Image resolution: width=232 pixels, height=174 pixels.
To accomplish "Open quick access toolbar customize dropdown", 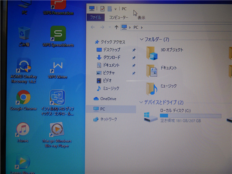I will (116, 9).
